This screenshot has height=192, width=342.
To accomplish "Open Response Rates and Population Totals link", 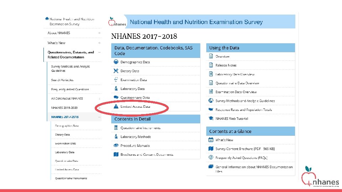I will pyautogui.click(x=244, y=110).
